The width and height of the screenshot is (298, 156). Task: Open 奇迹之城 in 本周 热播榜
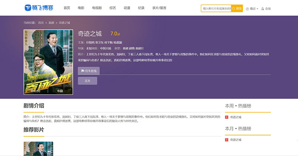pos(236,117)
